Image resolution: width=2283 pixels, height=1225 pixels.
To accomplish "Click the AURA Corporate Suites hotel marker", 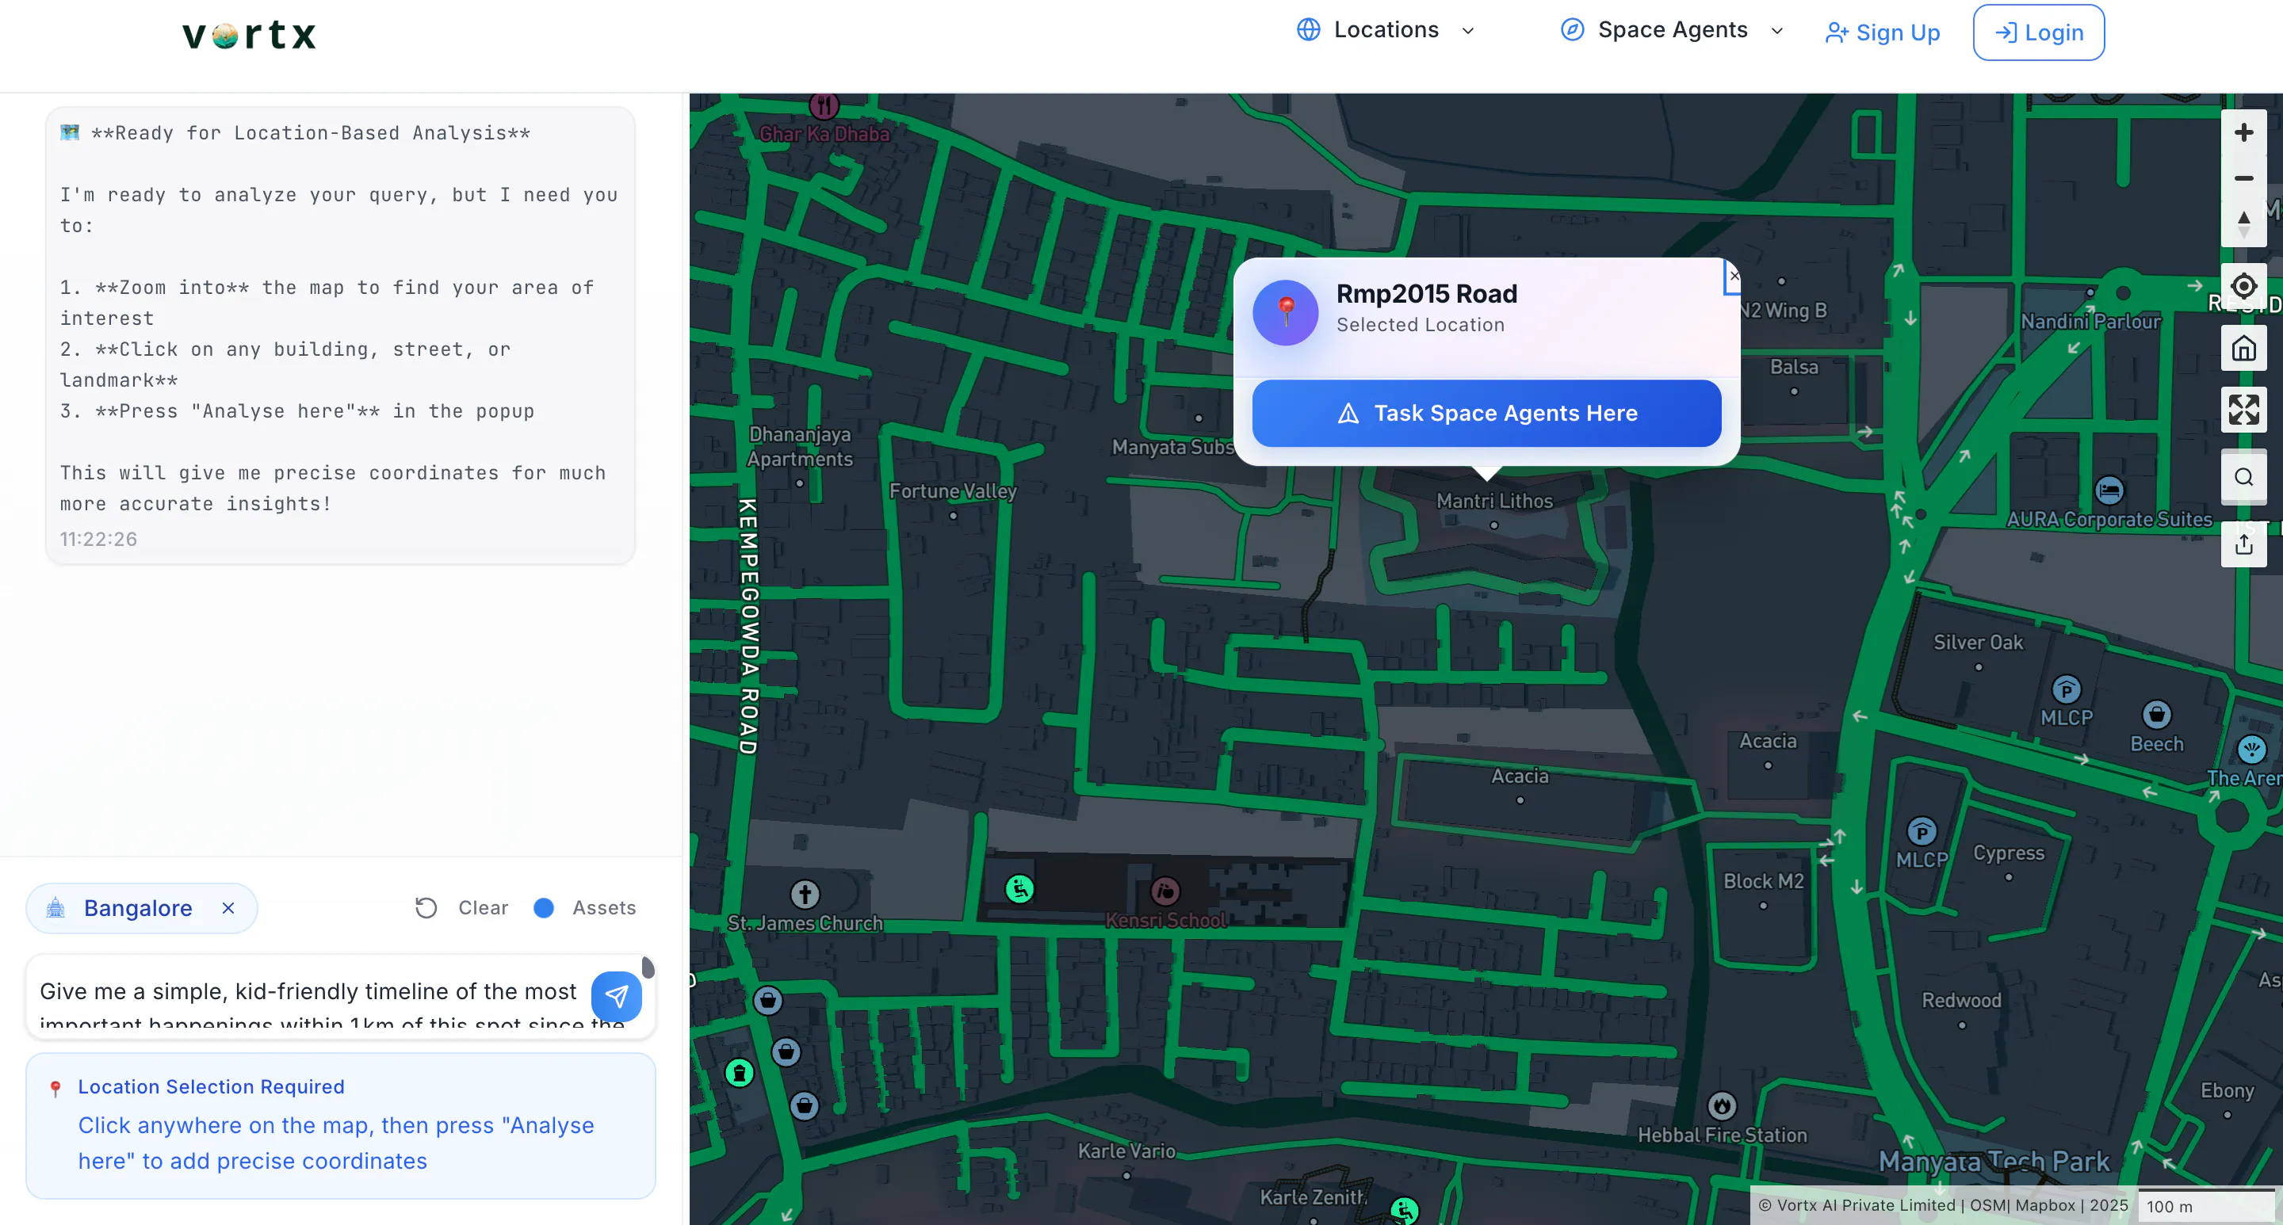I will pos(2109,490).
